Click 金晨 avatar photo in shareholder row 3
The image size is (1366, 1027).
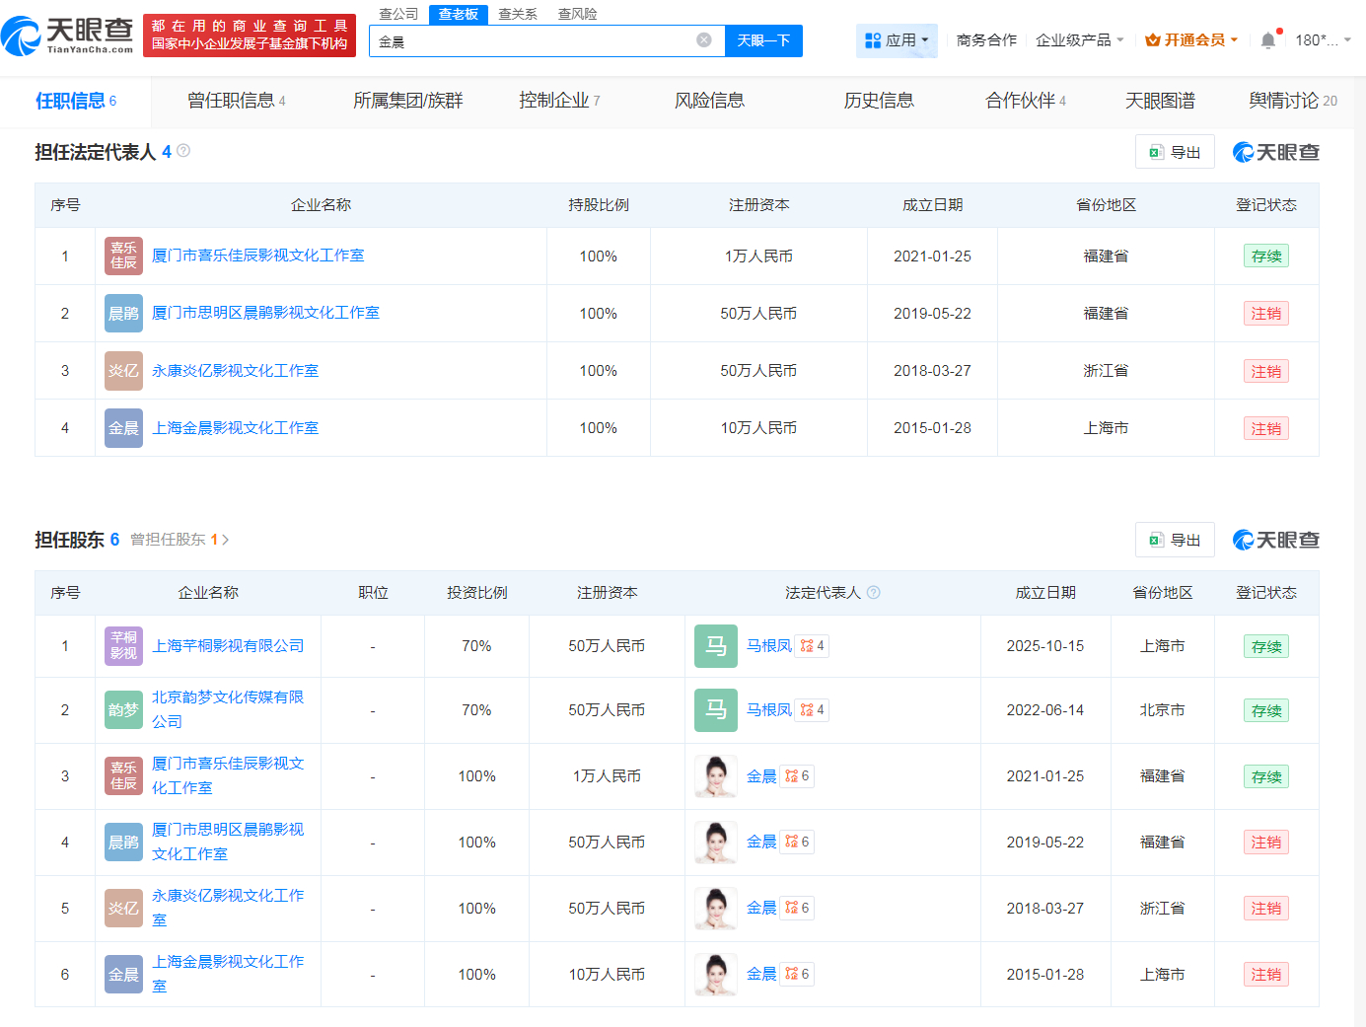point(715,776)
